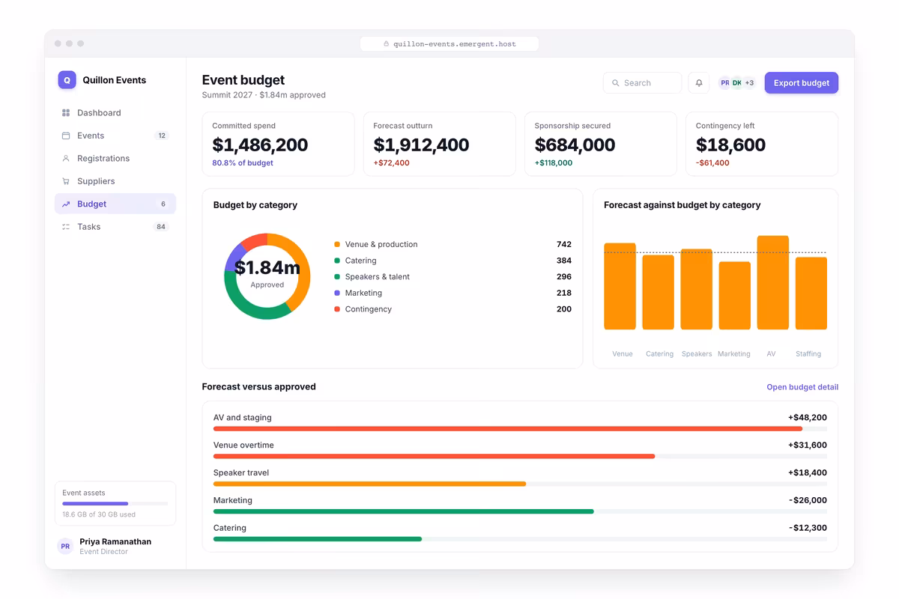Click the Staffing bar in forecast chart
Viewport: 899px width, 599px height.
point(811,294)
